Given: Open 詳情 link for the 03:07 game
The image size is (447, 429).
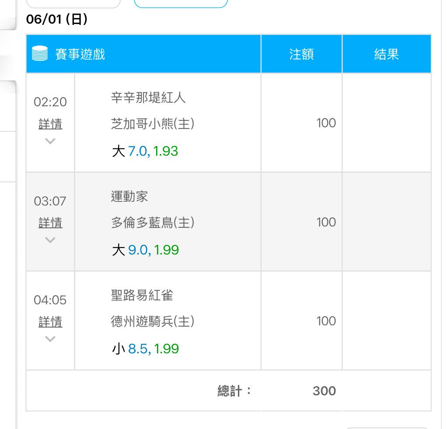Looking at the screenshot, I should (x=50, y=223).
